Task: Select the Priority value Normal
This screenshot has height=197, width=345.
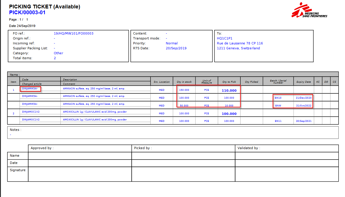Action: 171,43
